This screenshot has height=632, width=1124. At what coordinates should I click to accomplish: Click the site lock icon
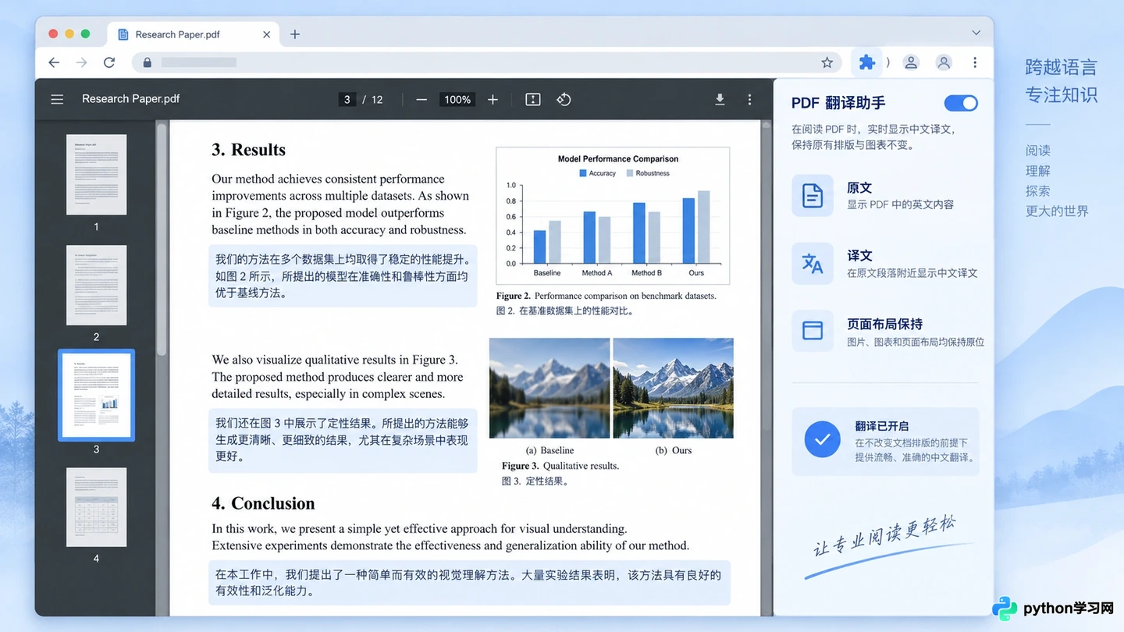point(147,62)
